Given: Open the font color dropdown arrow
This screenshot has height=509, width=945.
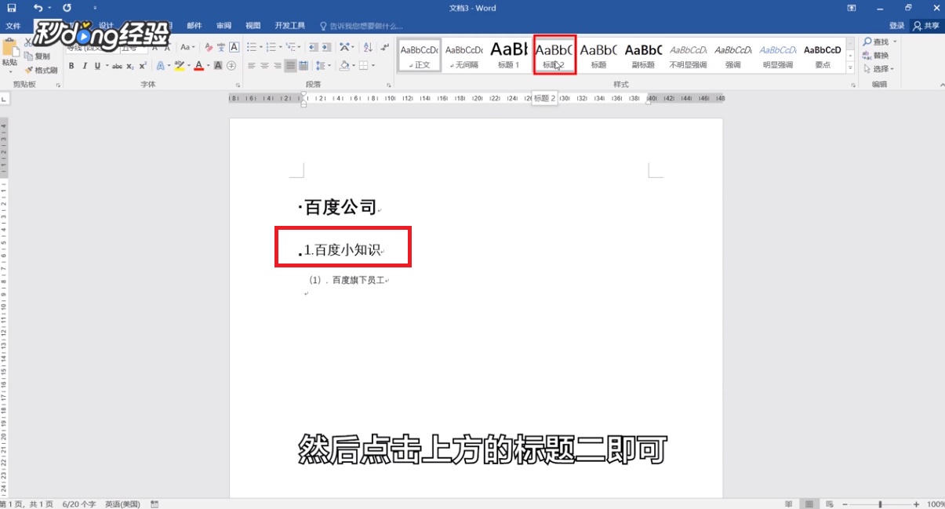Looking at the screenshot, I should [x=208, y=66].
